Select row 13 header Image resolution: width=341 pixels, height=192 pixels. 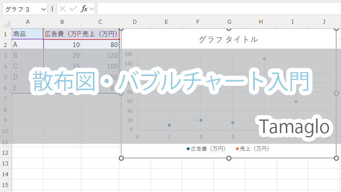(x=6, y=163)
